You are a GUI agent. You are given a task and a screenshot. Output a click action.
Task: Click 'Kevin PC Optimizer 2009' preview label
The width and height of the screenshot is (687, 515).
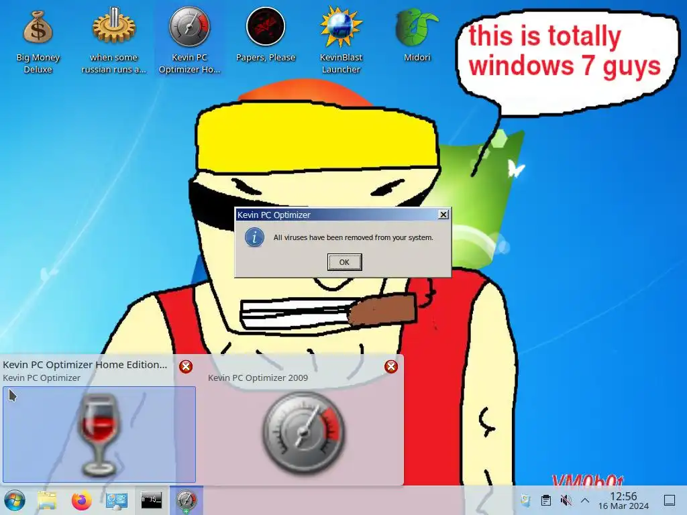[x=258, y=378]
